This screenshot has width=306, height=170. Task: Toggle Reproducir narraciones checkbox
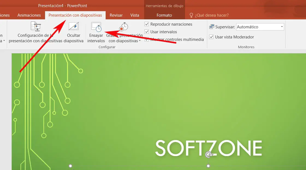[147, 24]
